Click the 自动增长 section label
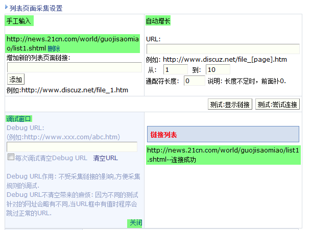Image resolution: width=311 pixels, height=230 pixels. [158, 21]
